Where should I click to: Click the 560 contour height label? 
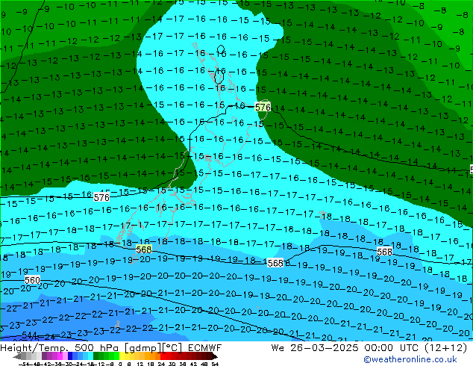(32, 280)
